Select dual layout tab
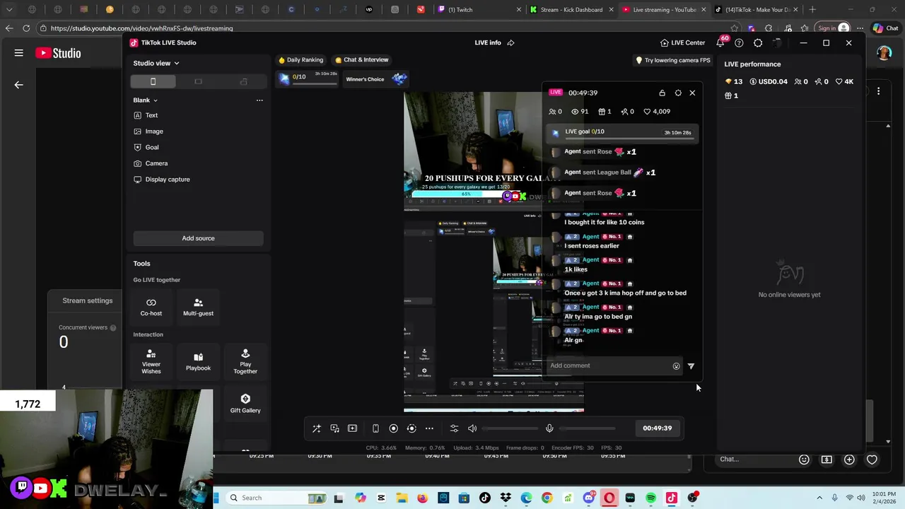The image size is (905, 509). (x=243, y=81)
